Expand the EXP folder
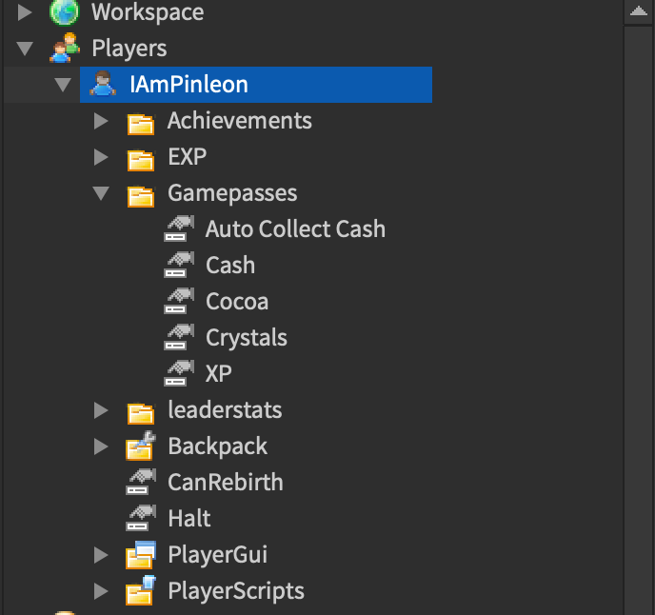Viewport: 655px width, 615px height. point(101,157)
